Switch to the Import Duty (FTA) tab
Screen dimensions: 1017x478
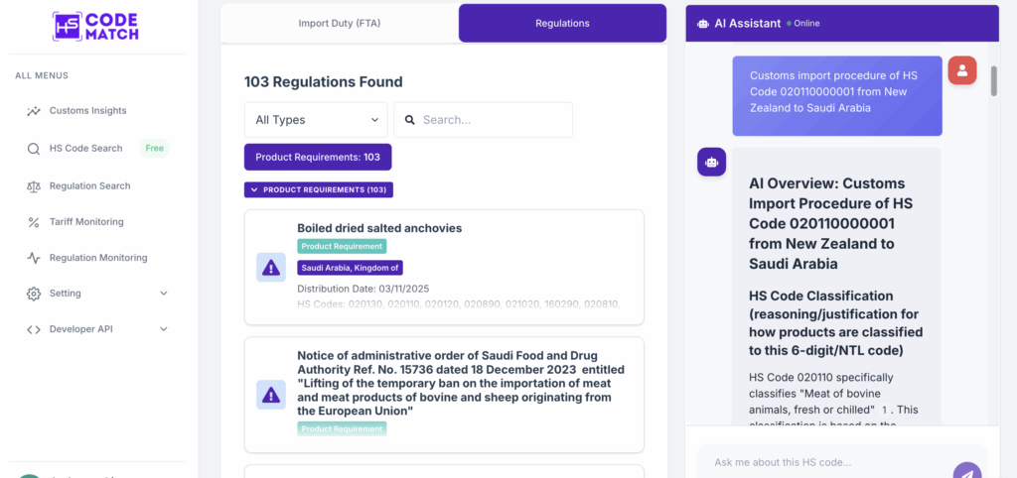click(x=339, y=23)
